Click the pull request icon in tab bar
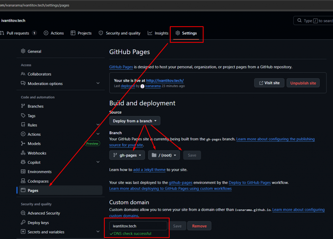Screen dimensions: 333x239 point(2,33)
